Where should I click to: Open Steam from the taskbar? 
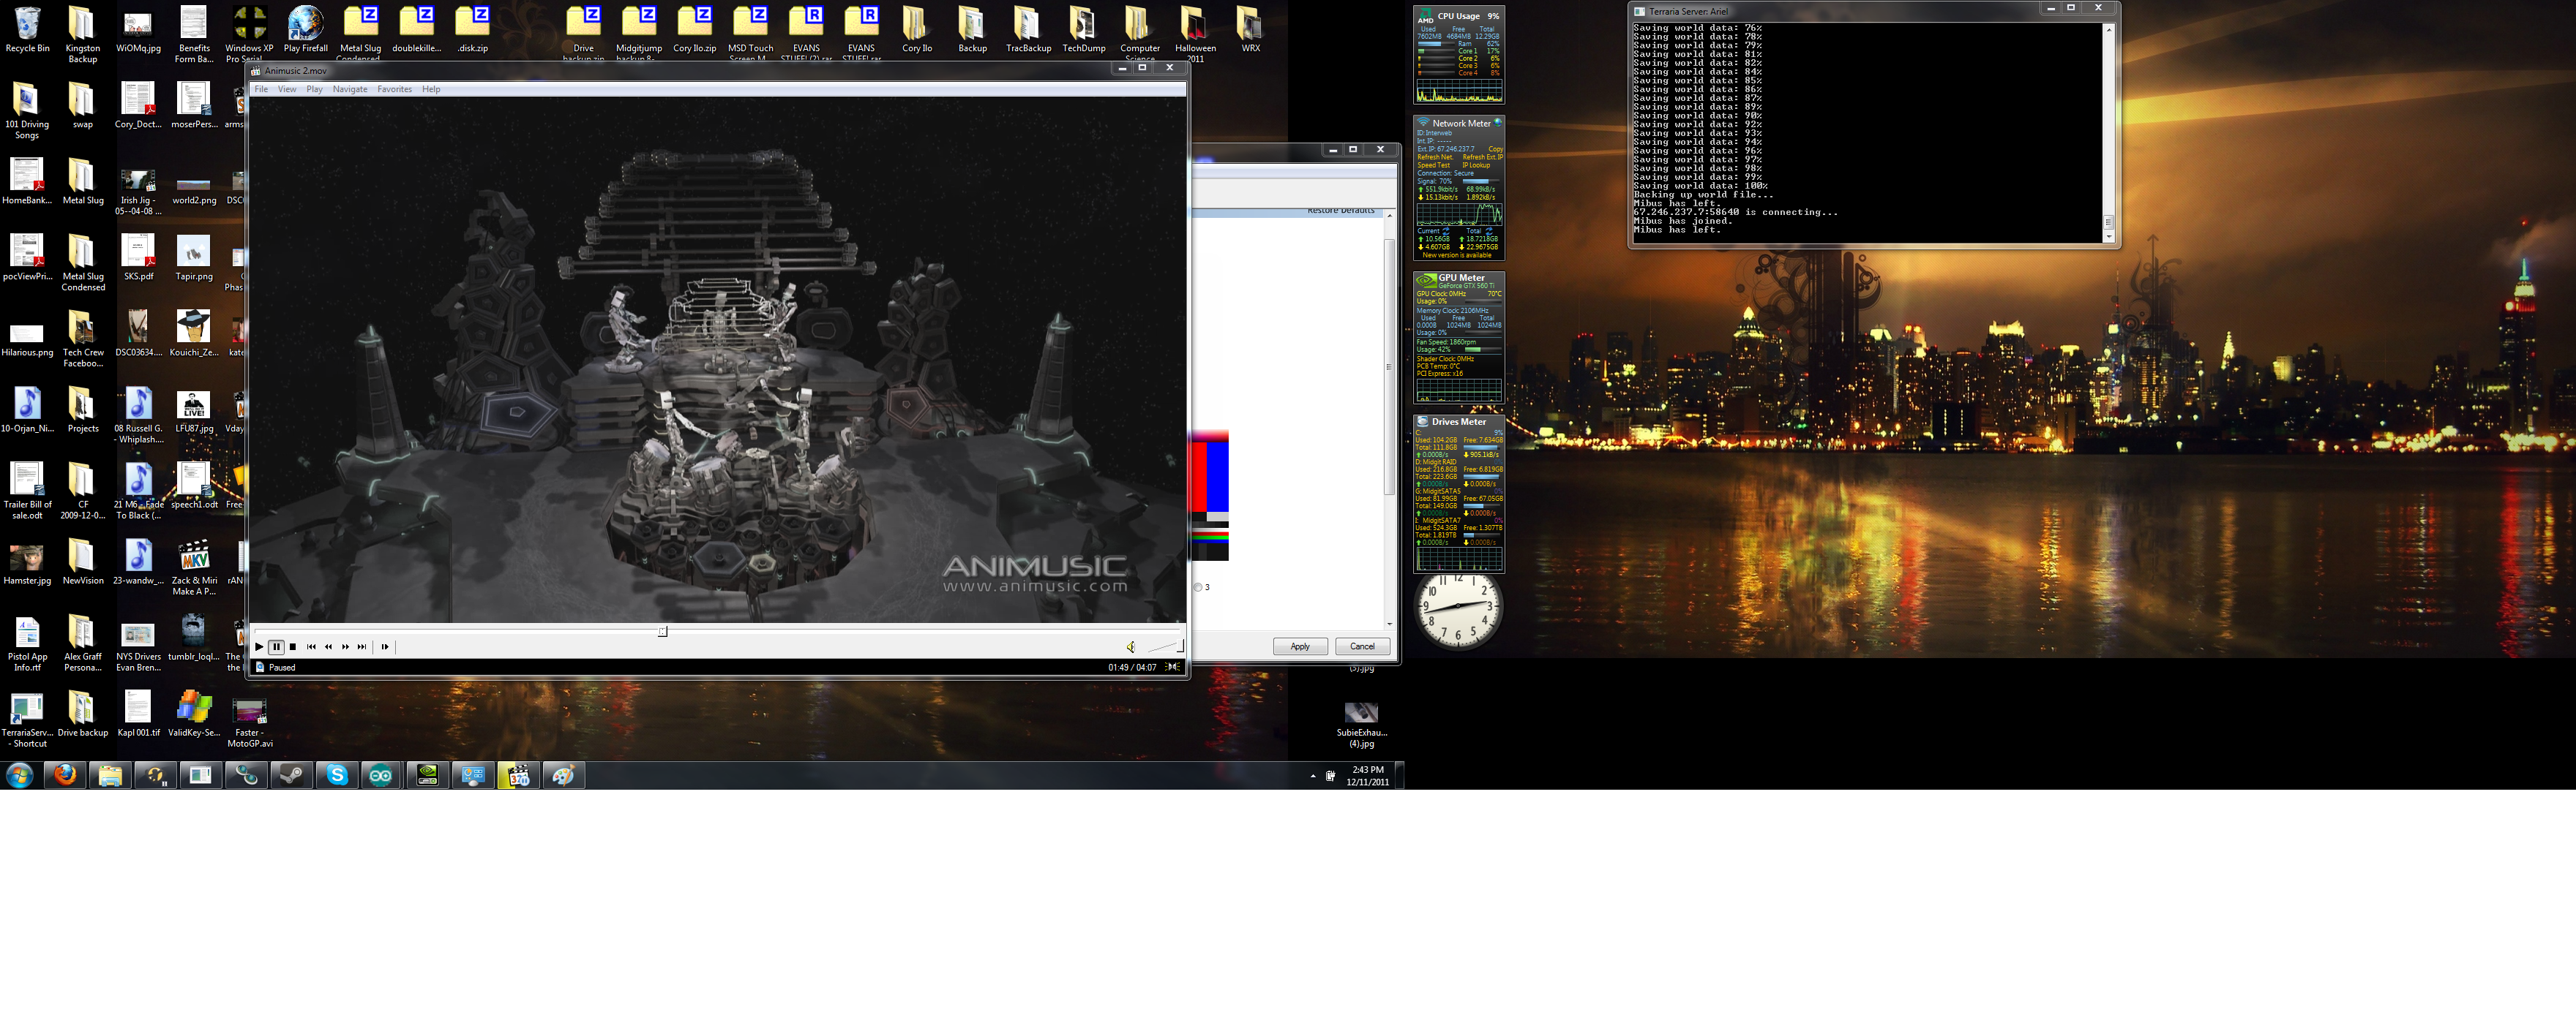292,775
